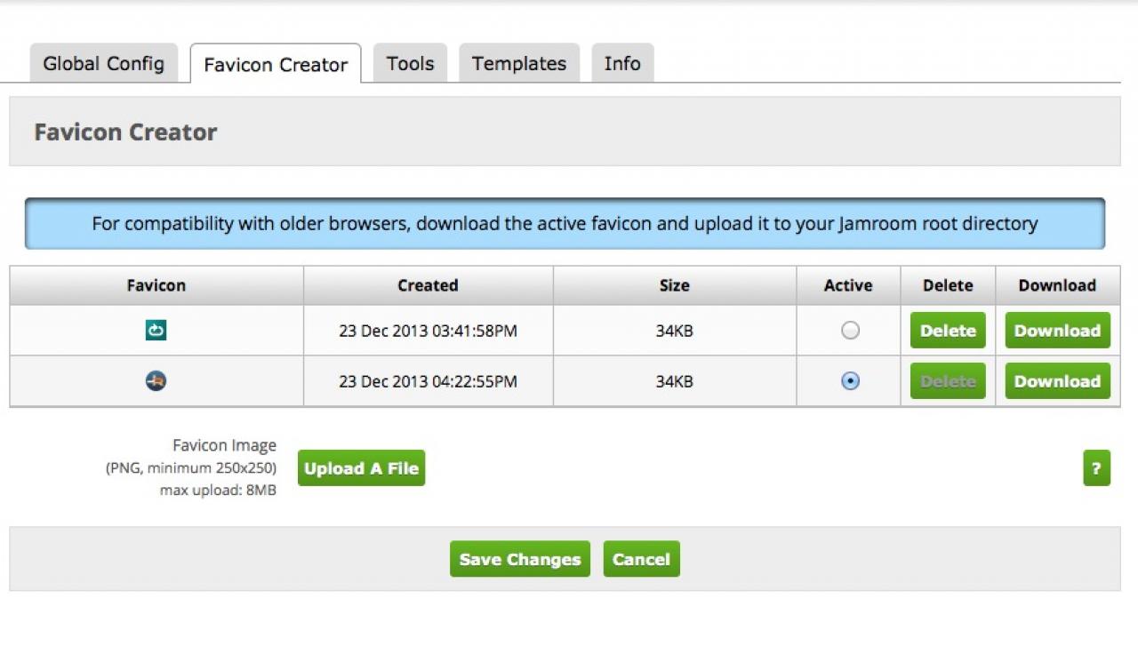Image resolution: width=1138 pixels, height=655 pixels.
Task: Delete the favicon created at 03:41:58PM
Action: coord(948,331)
